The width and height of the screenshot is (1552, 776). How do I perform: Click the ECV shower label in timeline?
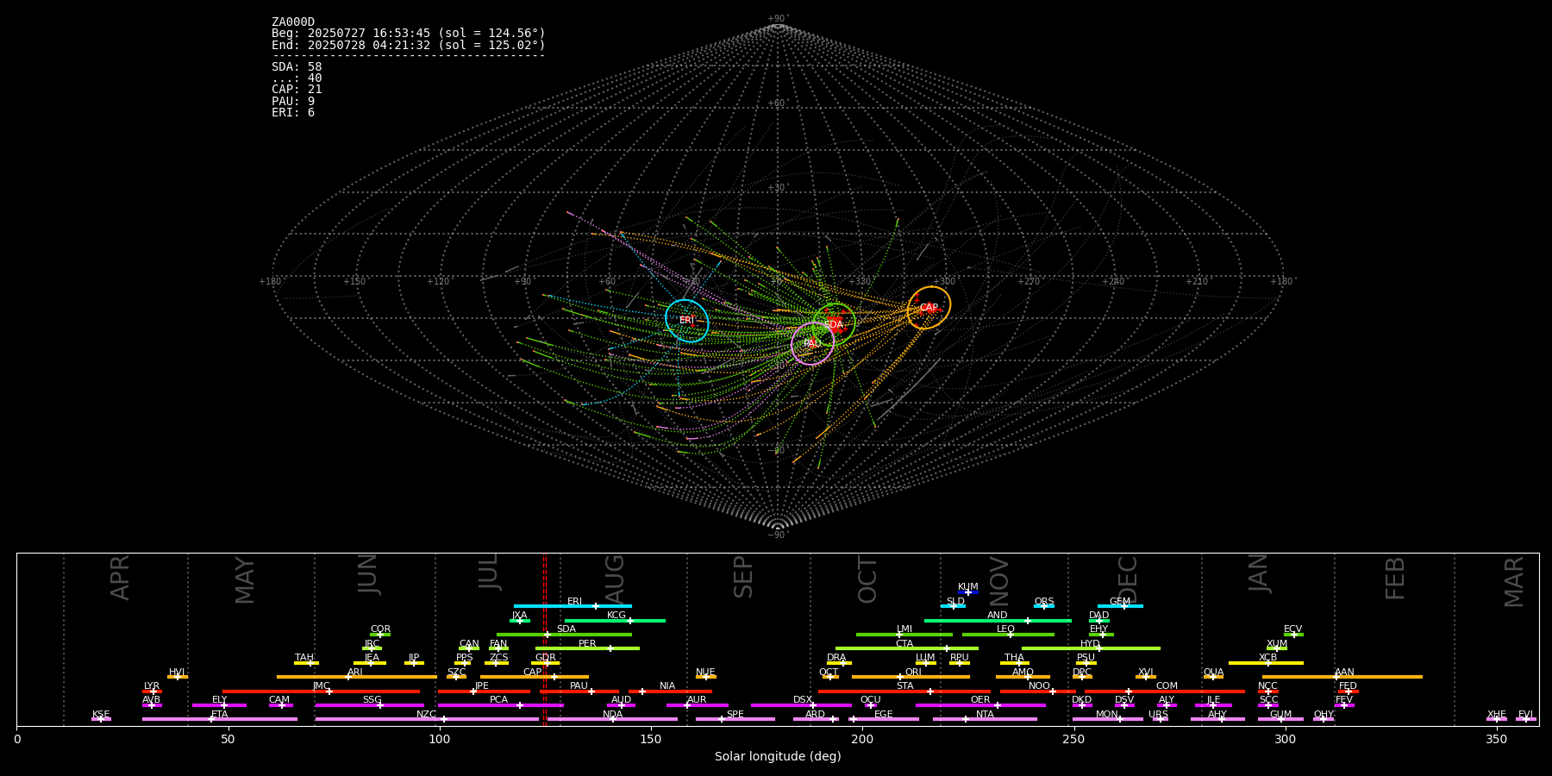click(x=1292, y=629)
